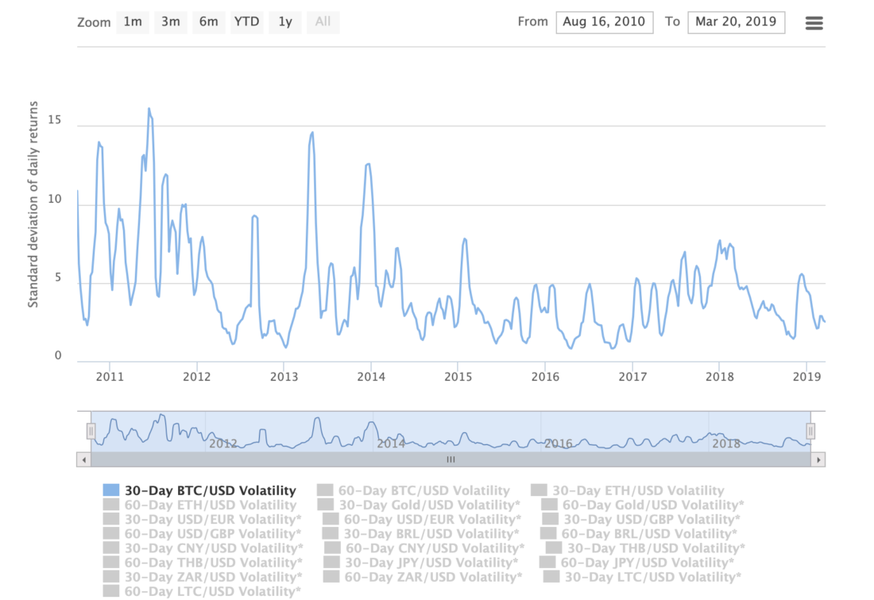Screen dimensions: 874x600
Task: Set zoom range to 1m
Action: click(132, 22)
